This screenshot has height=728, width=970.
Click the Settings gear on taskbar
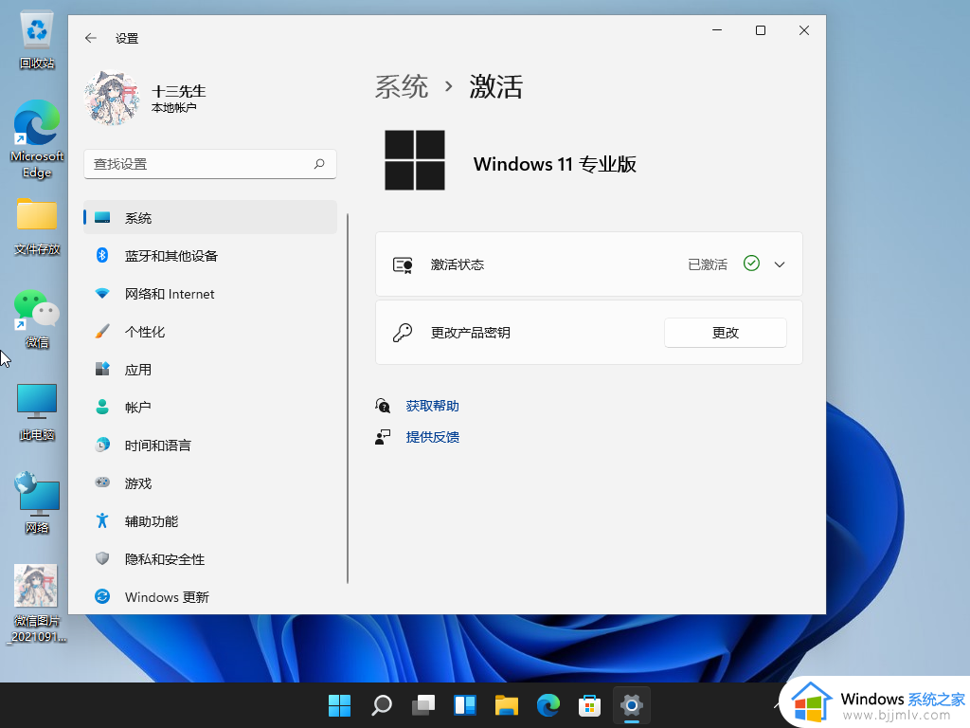[x=632, y=705]
